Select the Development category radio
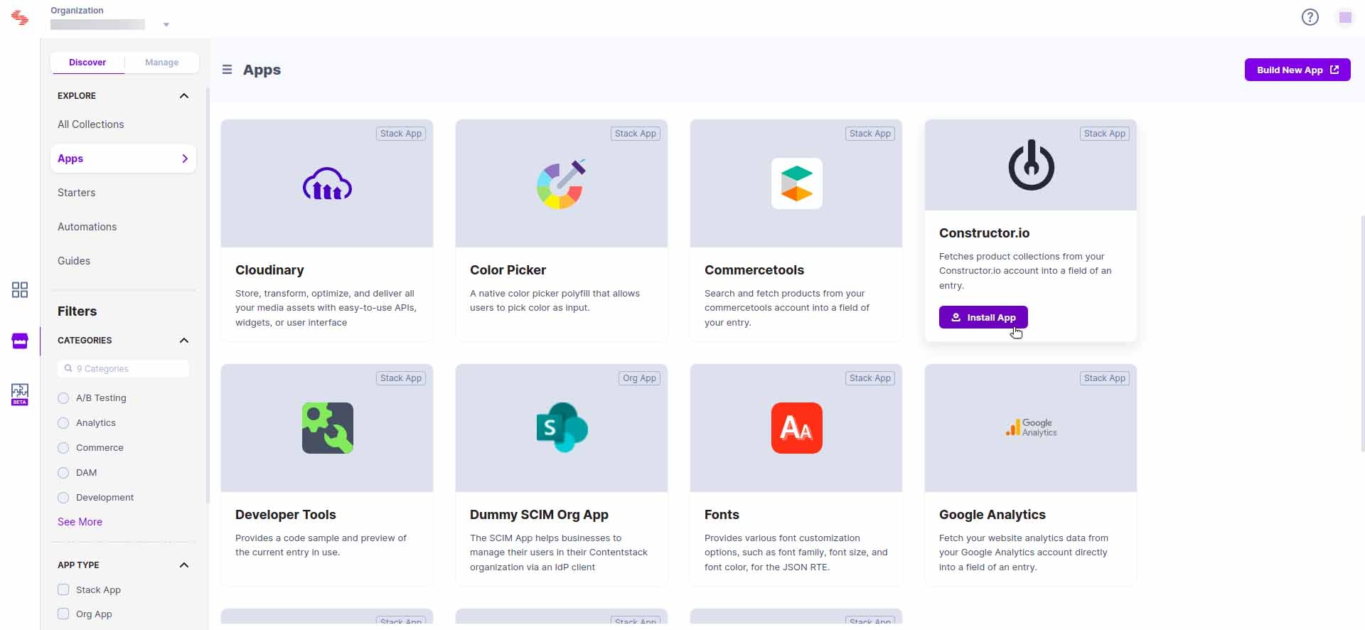Screen dimensions: 1365x630 click(x=63, y=498)
